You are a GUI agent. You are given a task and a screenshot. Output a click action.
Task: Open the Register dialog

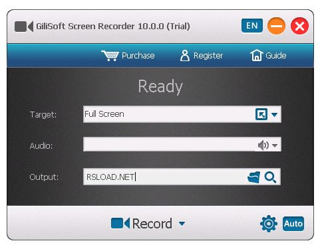coord(202,55)
